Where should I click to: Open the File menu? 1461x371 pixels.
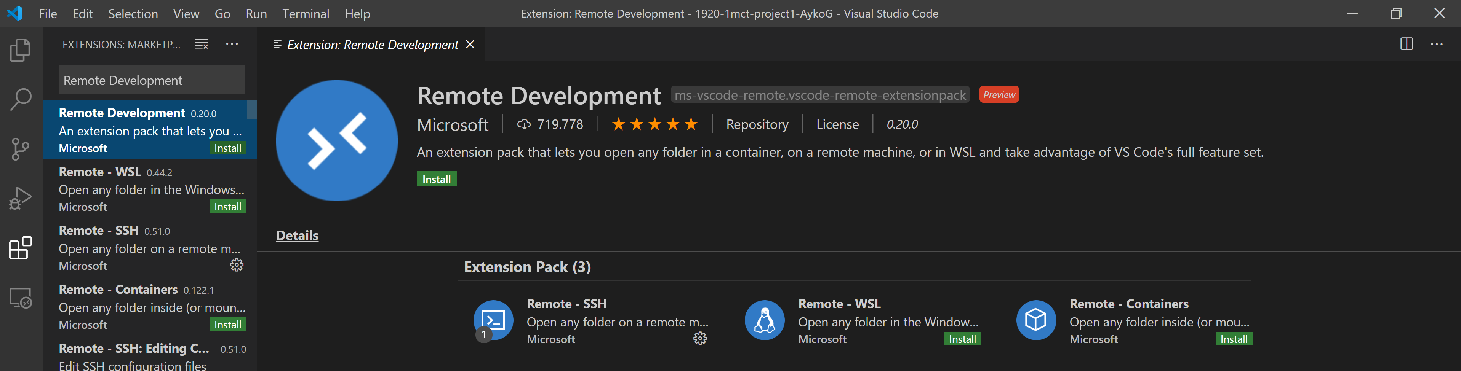(48, 14)
